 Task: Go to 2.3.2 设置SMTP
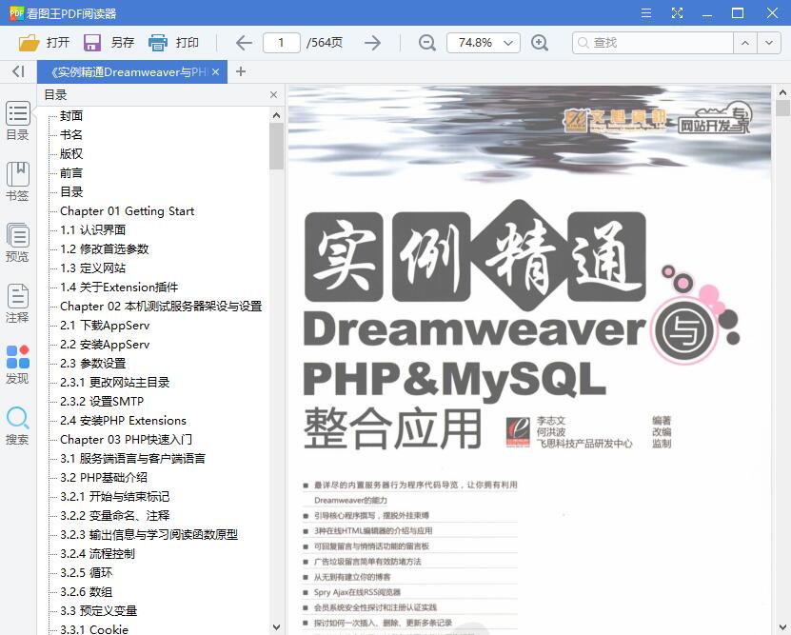point(102,402)
